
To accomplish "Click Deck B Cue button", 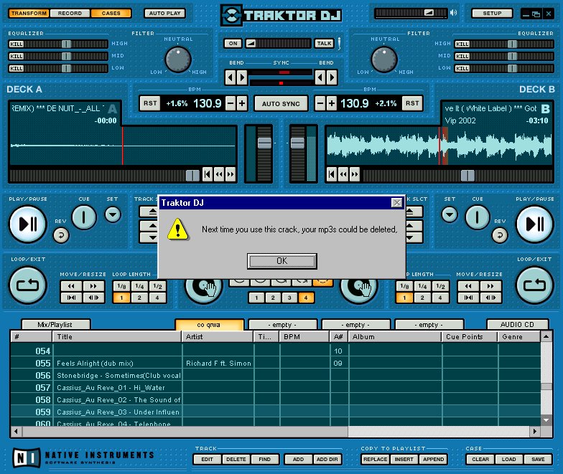I will point(477,217).
